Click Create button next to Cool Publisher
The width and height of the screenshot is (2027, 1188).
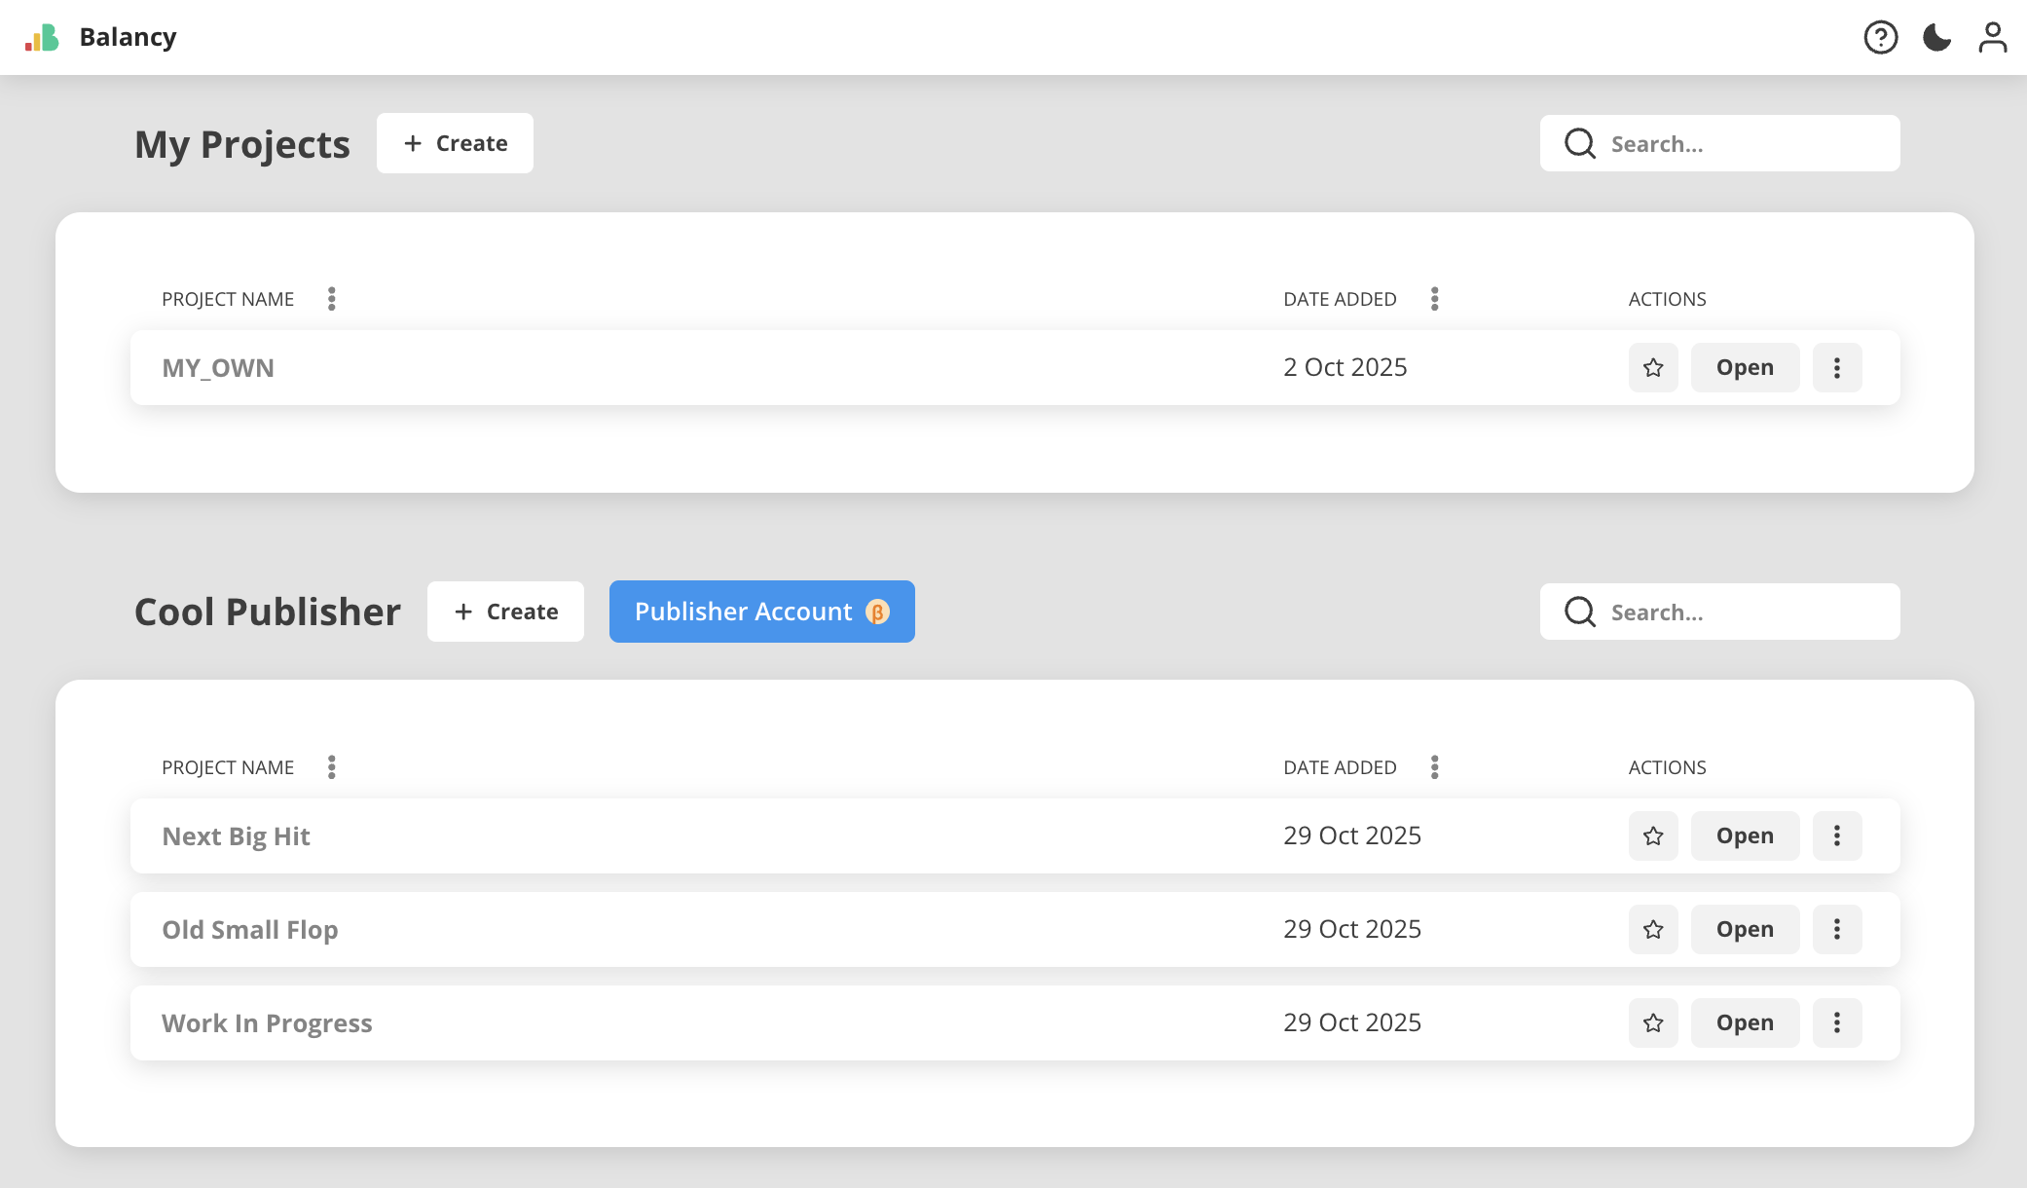click(505, 612)
